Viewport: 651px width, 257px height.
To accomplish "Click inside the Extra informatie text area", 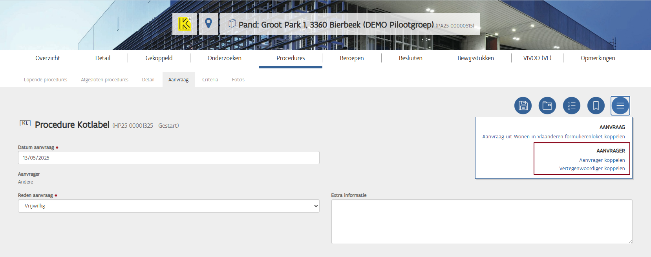I will click(x=481, y=222).
